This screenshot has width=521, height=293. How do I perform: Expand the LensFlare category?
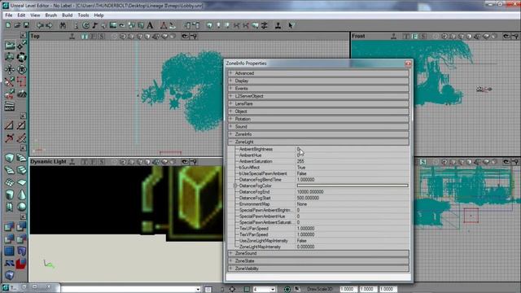click(x=230, y=103)
